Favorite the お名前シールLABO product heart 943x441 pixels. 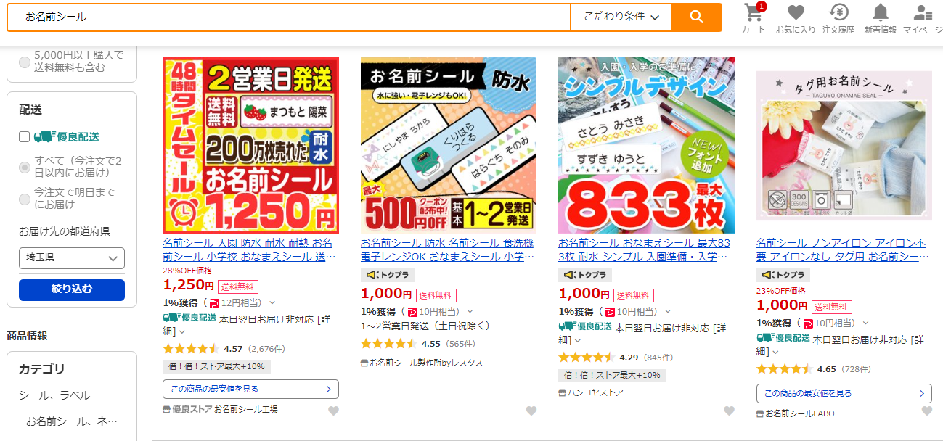(x=927, y=411)
